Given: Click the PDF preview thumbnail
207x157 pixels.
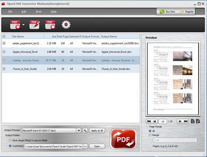Looking at the screenshot, I should click(173, 79).
